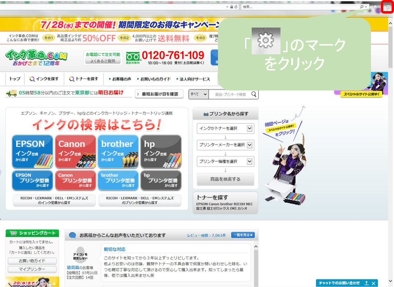Screen dimensions: 394x287
Task: Open the browser address bar dropdown arrow
Action: point(227,7)
